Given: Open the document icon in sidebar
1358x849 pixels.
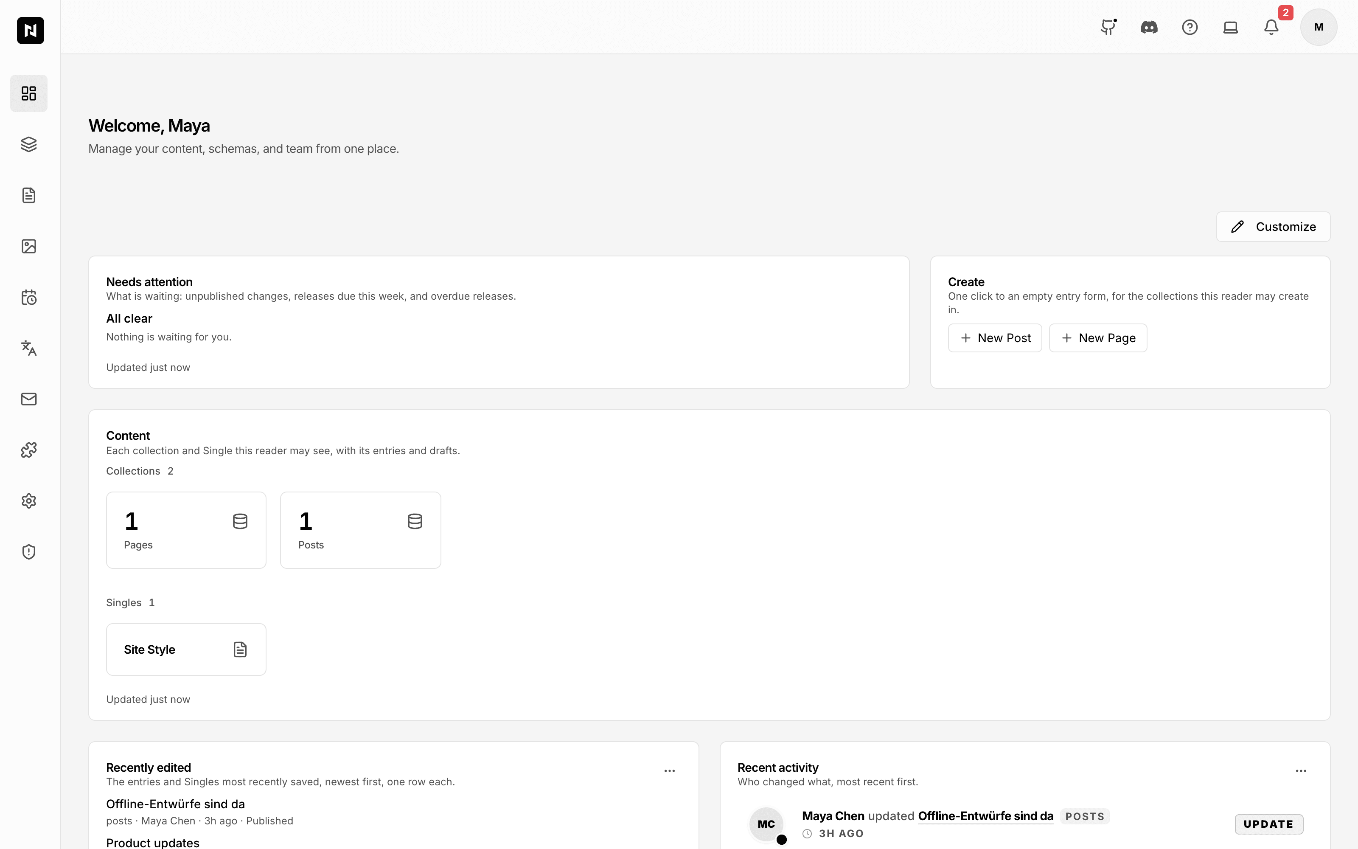Looking at the screenshot, I should click(28, 195).
